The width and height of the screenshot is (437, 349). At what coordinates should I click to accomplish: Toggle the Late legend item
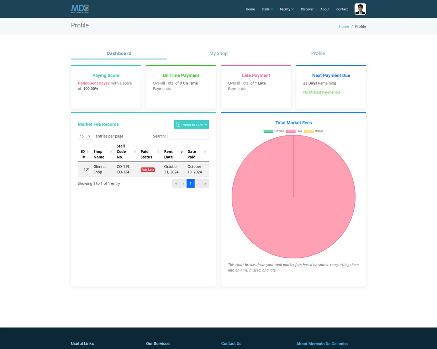point(294,131)
